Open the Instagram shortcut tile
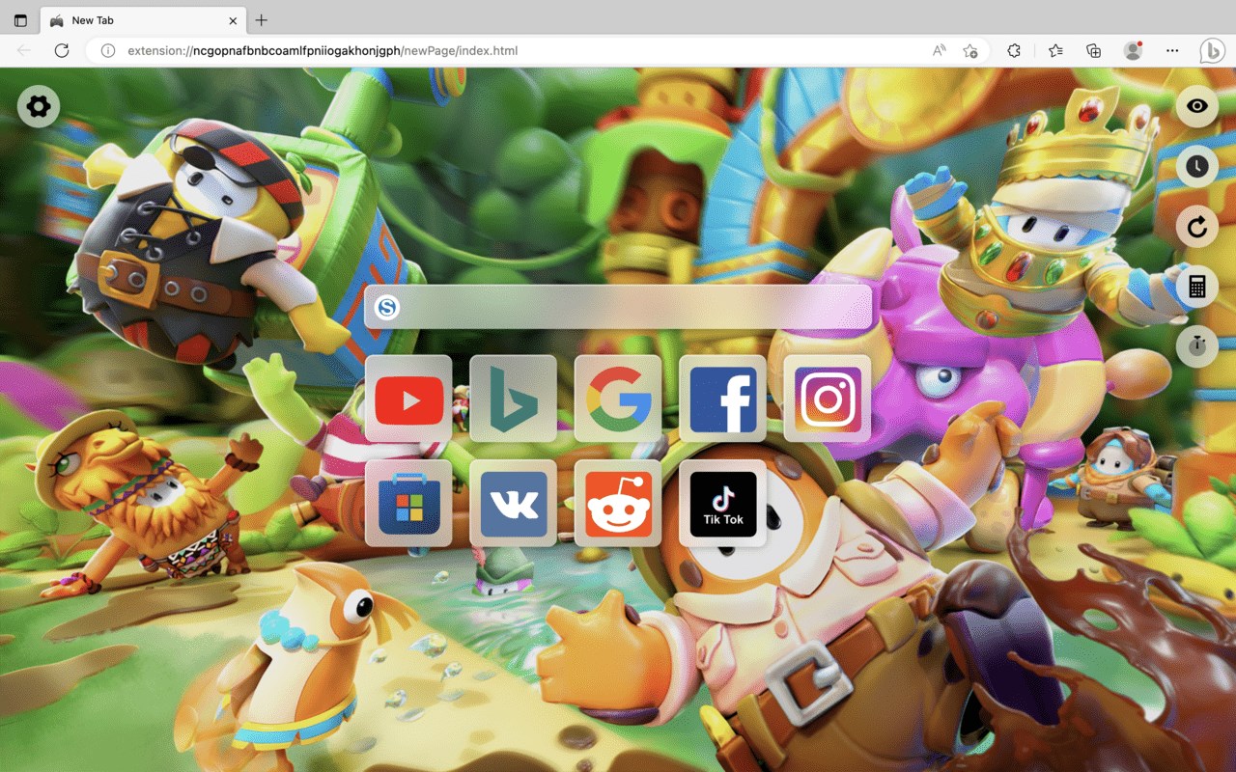 (x=827, y=399)
